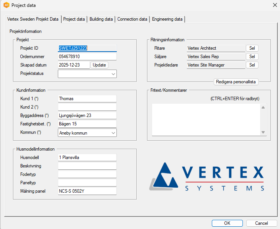Click Sel button for Ritare
Image resolution: width=280 pixels, height=229 pixels.
click(x=252, y=48)
